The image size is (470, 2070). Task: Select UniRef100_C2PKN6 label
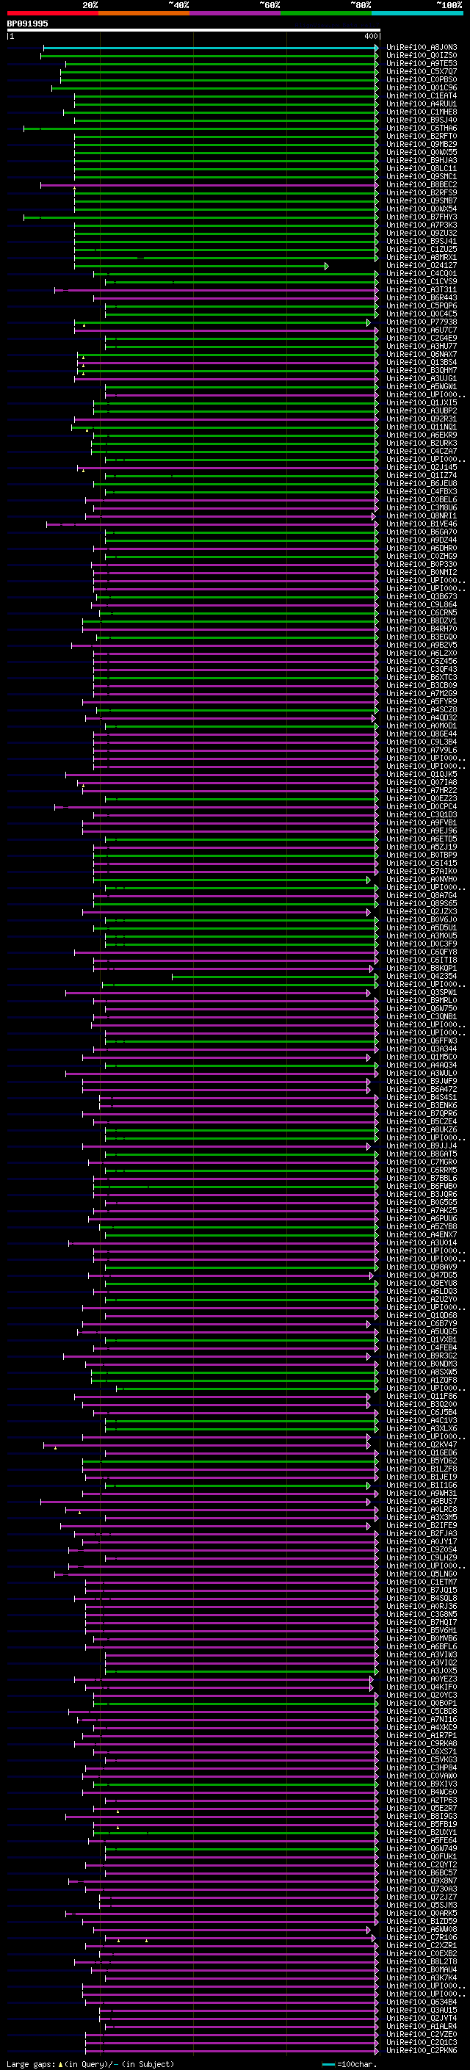click(x=422, y=2051)
